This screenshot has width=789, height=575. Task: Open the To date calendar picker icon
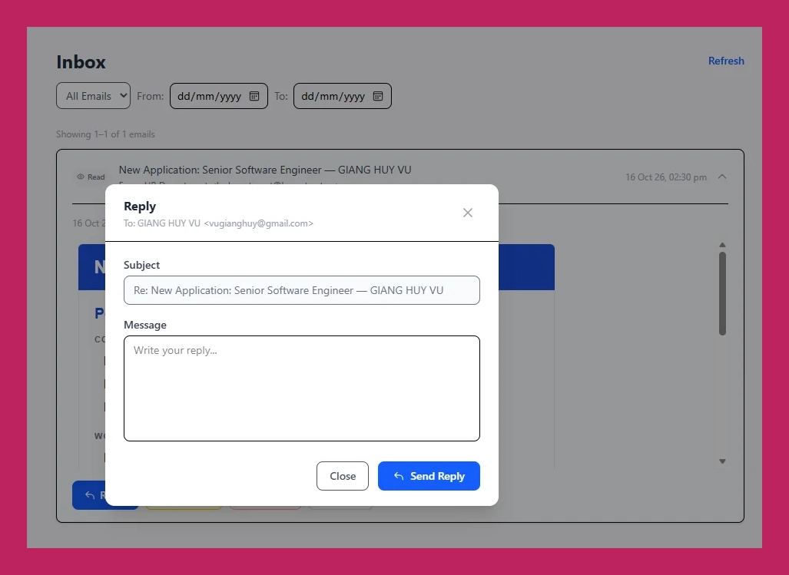click(378, 96)
